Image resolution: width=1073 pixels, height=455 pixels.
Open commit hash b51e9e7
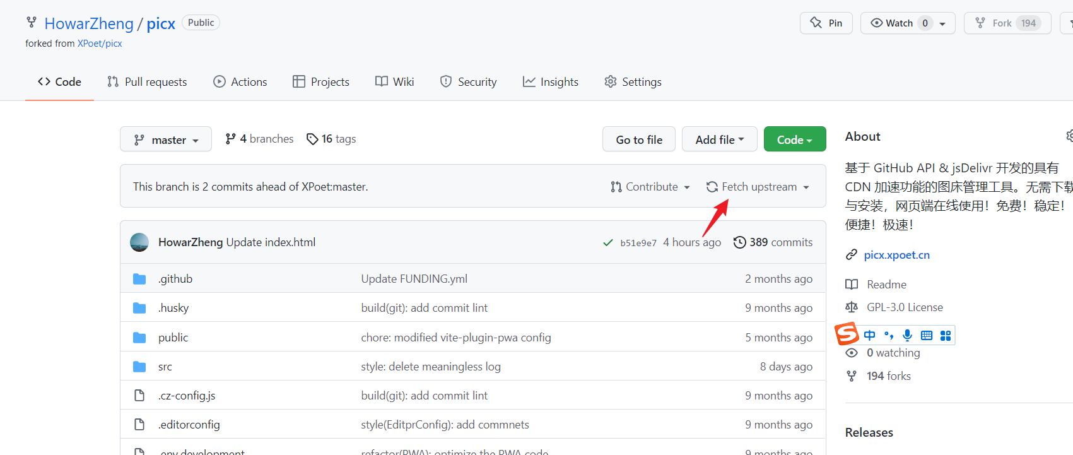click(638, 243)
